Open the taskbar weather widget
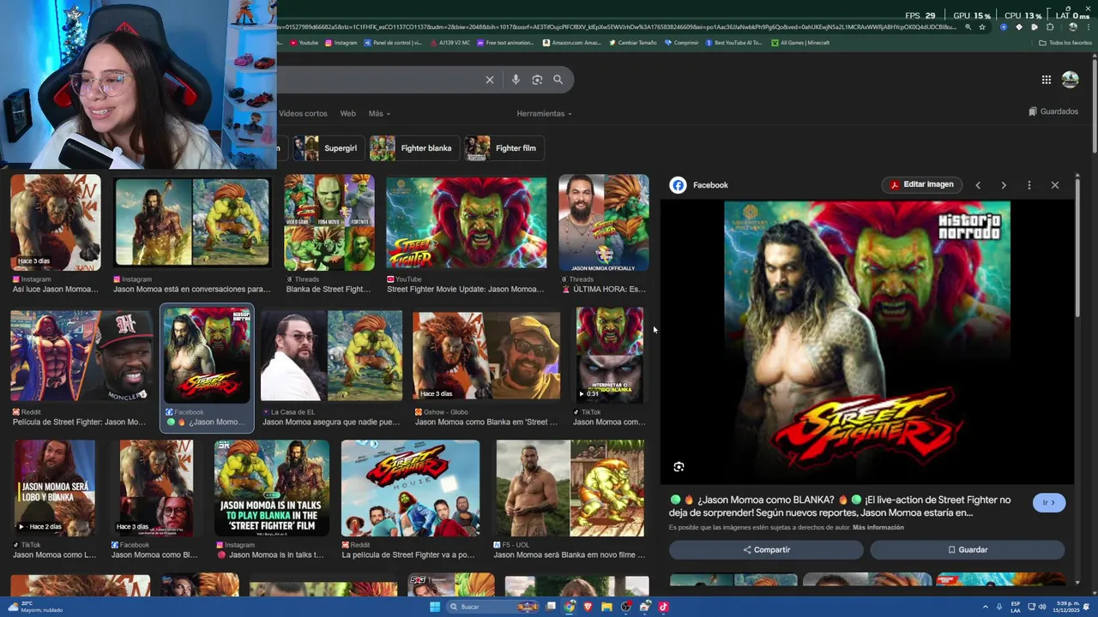 34,607
